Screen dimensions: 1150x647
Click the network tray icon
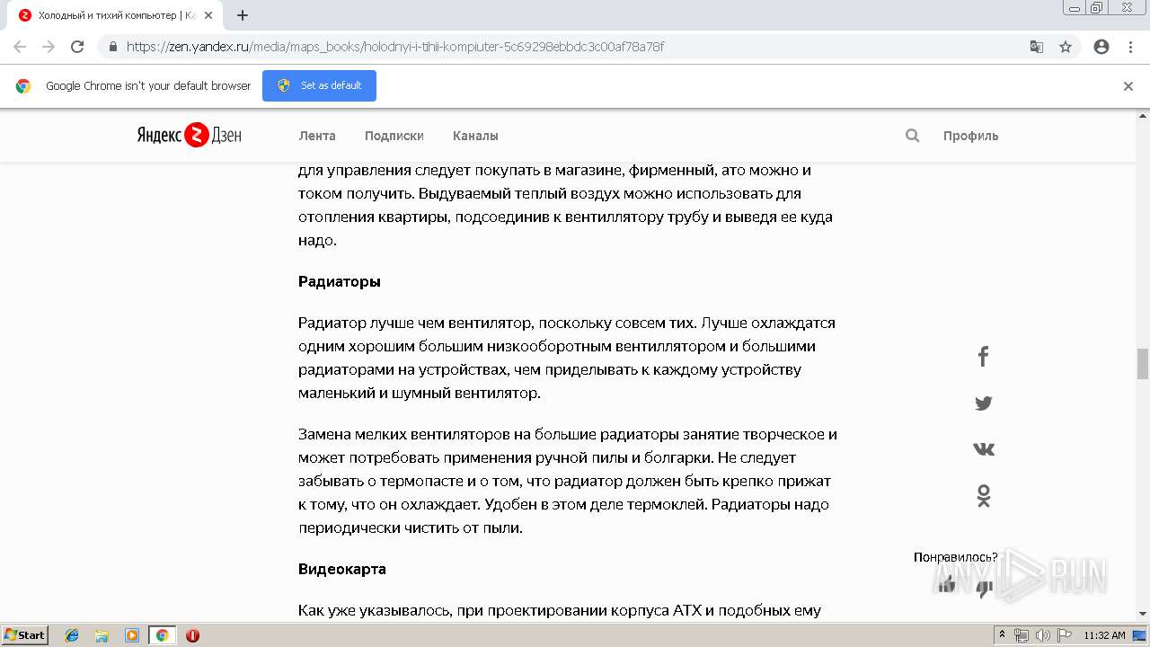point(1022,635)
